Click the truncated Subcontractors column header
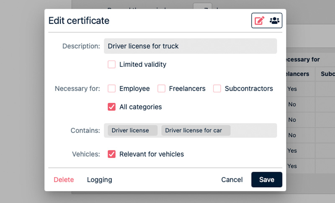335x203 pixels. click(x=327, y=74)
